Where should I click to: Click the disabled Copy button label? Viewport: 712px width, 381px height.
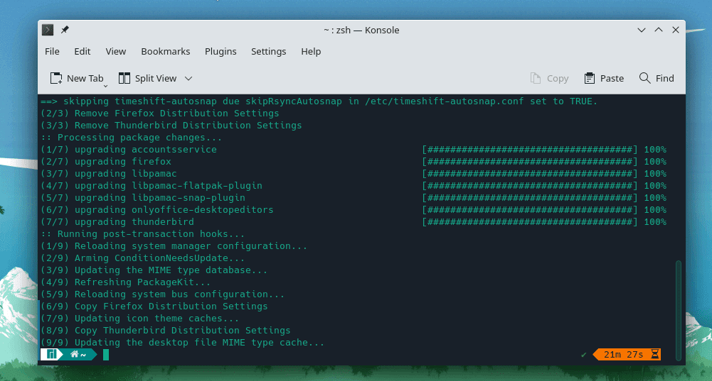tap(558, 79)
